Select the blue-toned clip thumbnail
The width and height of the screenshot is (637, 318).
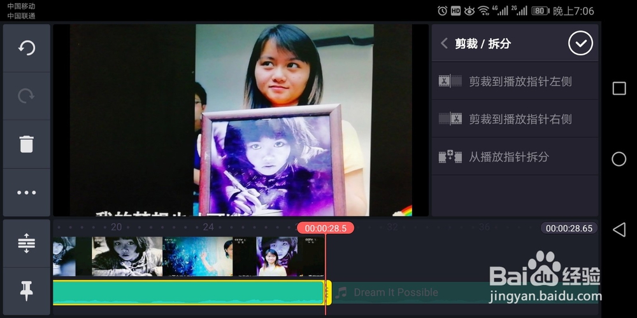pyautogui.click(x=197, y=256)
